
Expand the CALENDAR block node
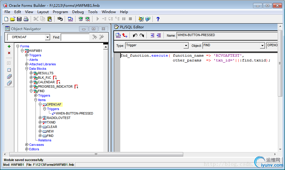(x=31, y=82)
